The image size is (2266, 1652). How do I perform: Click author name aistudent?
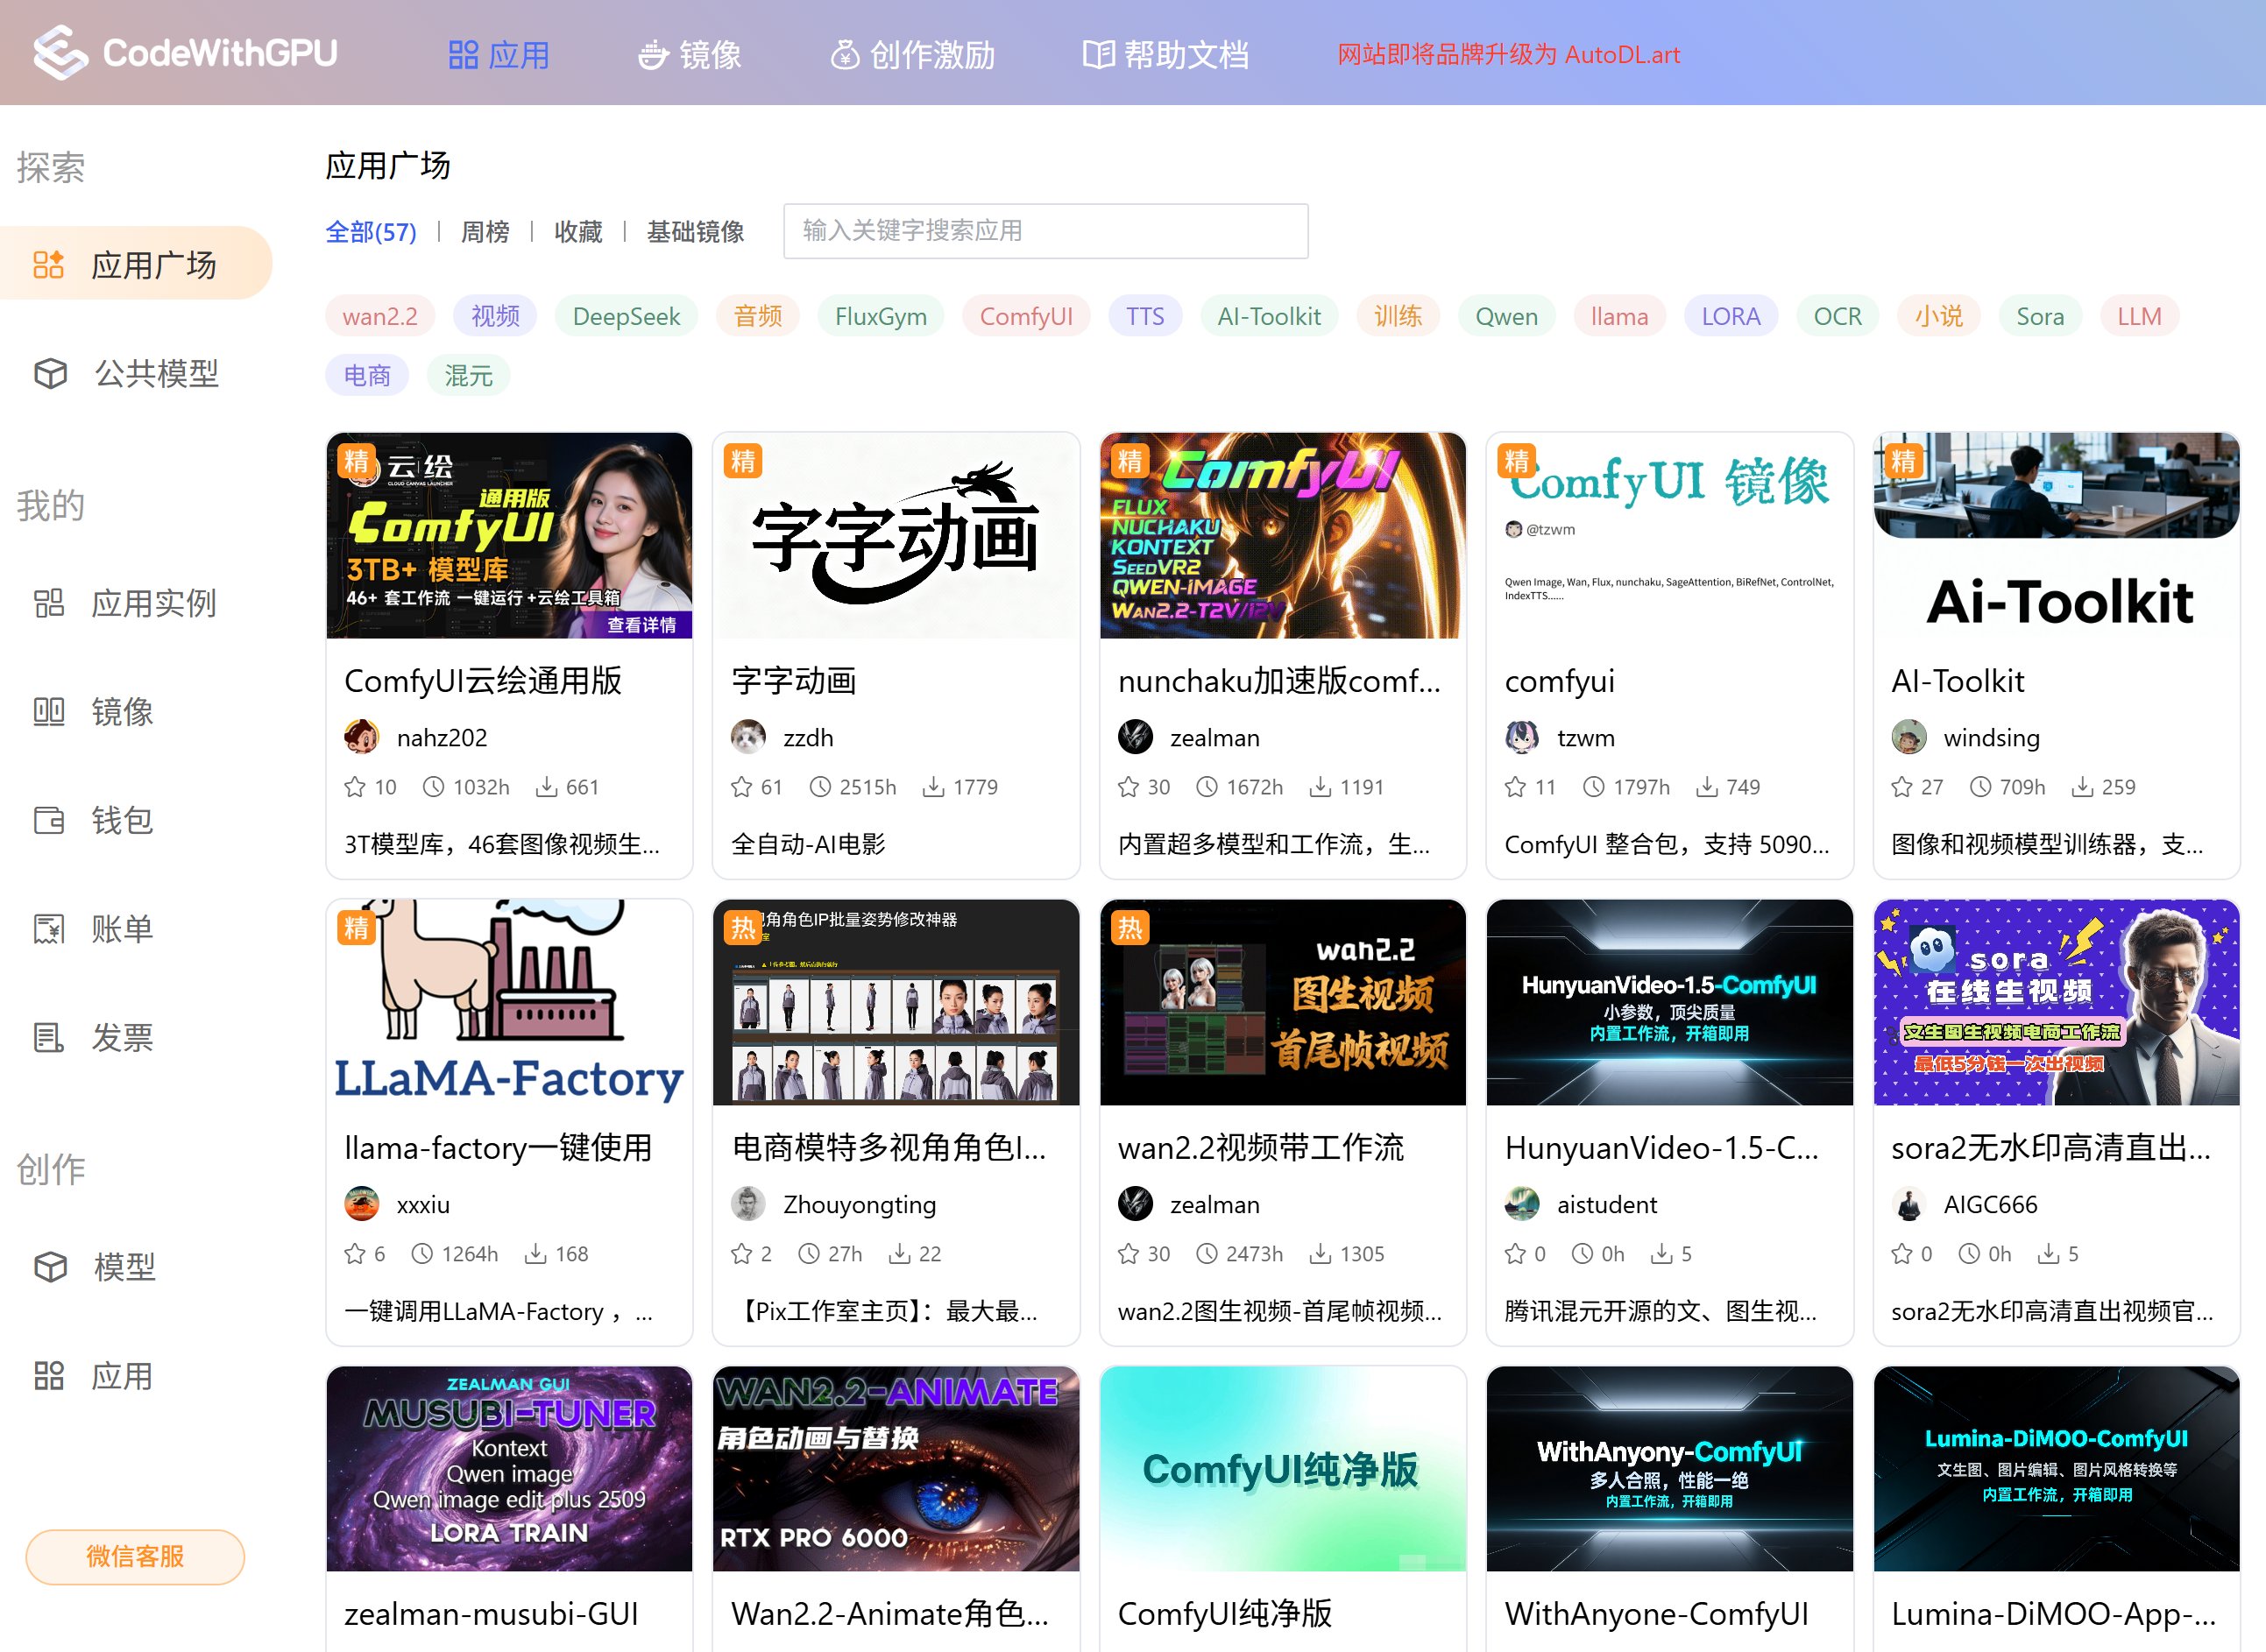(1607, 1204)
